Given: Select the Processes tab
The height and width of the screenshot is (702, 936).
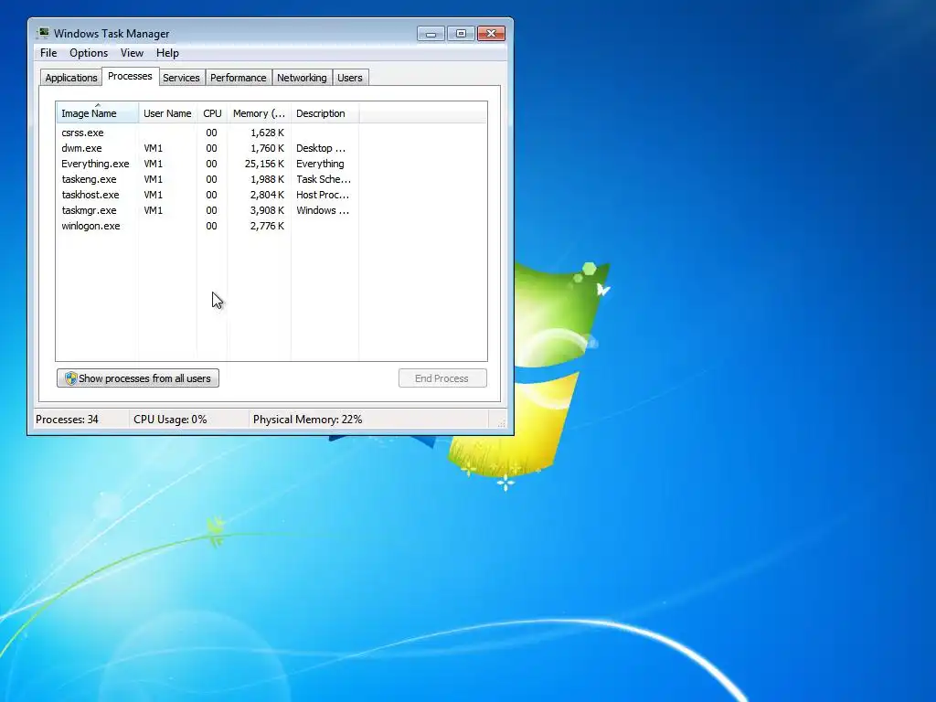Looking at the screenshot, I should click(x=130, y=77).
